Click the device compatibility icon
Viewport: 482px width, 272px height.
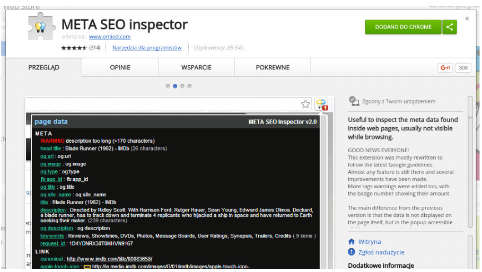point(354,101)
